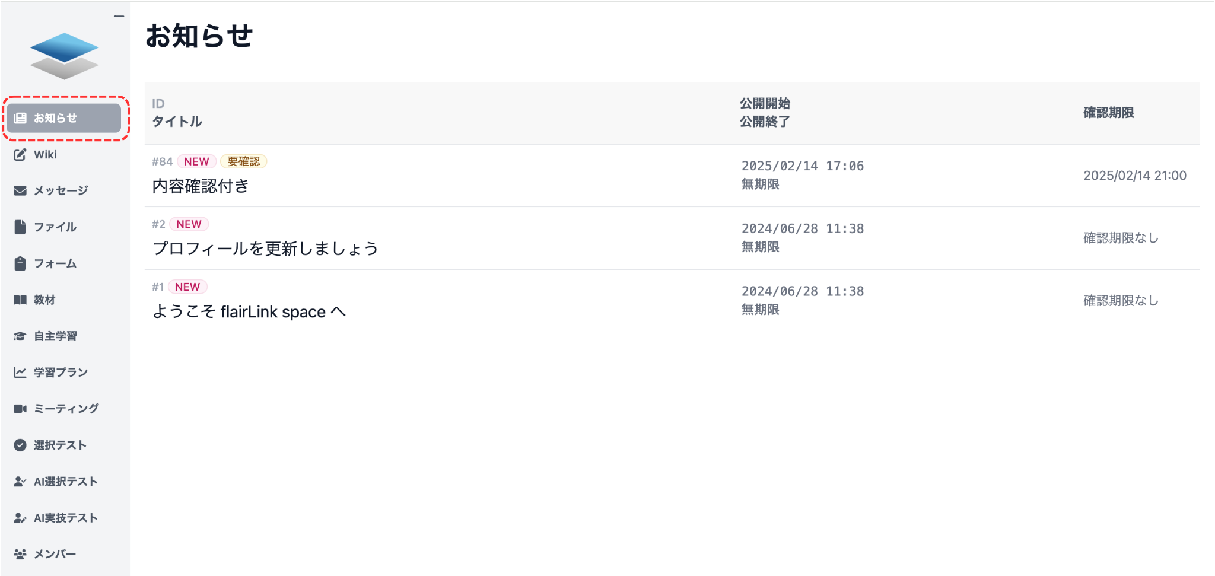Click the ミーティング video camera icon
This screenshot has width=1215, height=576.
[20, 409]
